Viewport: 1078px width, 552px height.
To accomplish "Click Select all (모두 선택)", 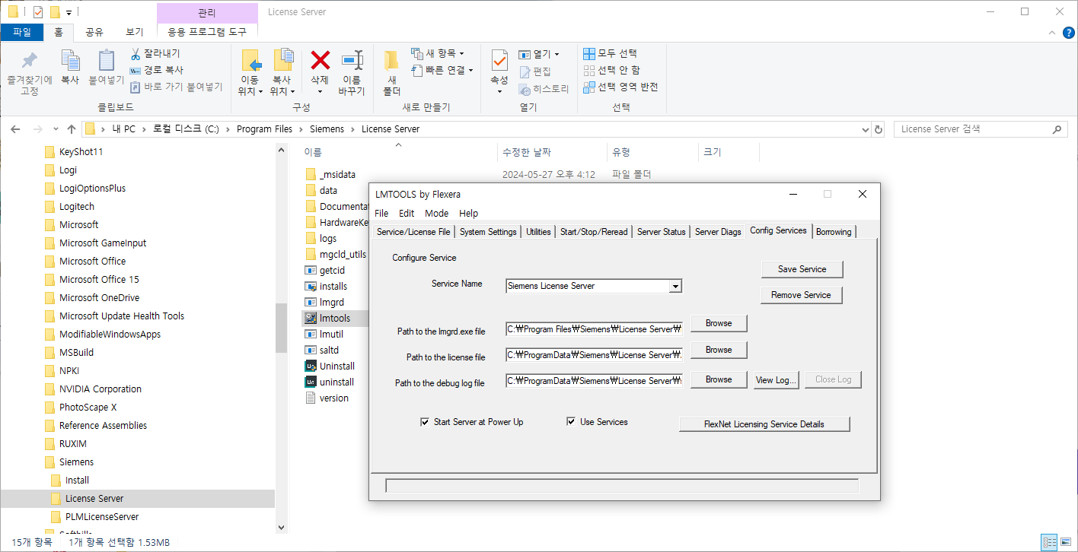I will 610,53.
